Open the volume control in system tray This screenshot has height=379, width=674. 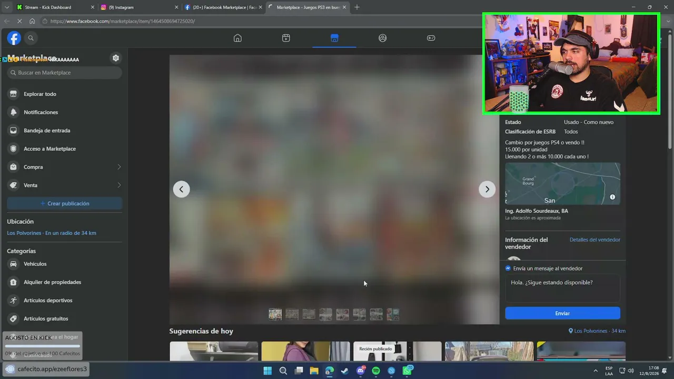[x=631, y=371]
